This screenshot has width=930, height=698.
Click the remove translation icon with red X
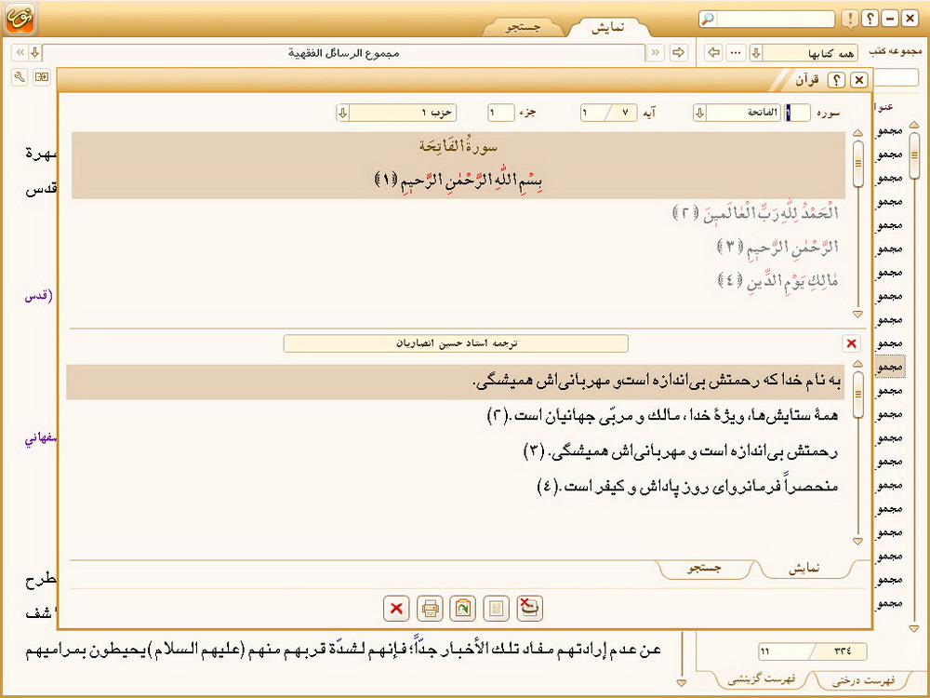[x=529, y=609]
